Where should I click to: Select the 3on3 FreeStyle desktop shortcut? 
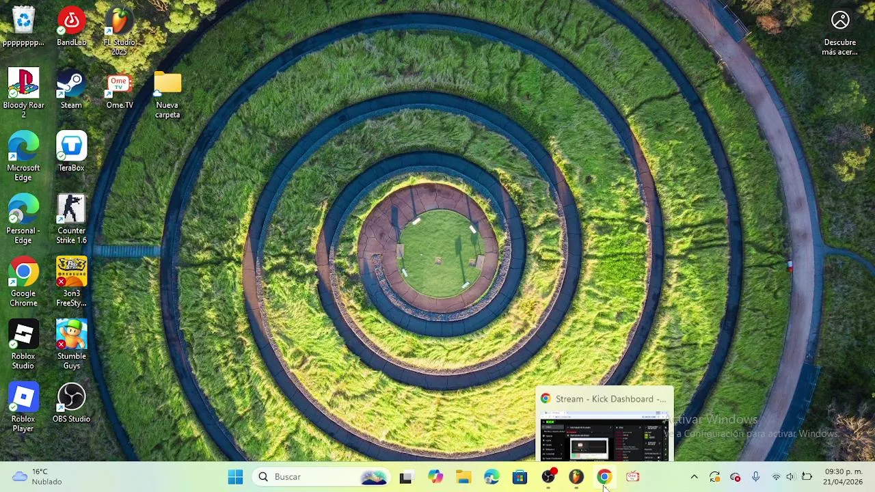(71, 282)
